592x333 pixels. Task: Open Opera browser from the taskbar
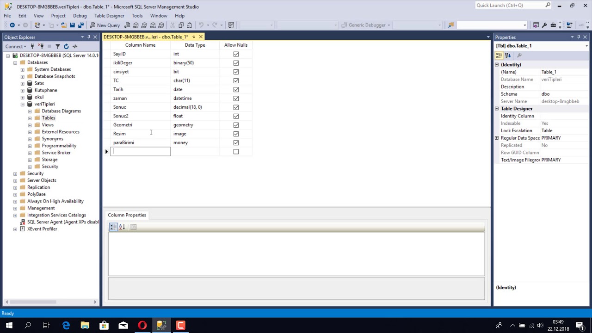pyautogui.click(x=142, y=326)
